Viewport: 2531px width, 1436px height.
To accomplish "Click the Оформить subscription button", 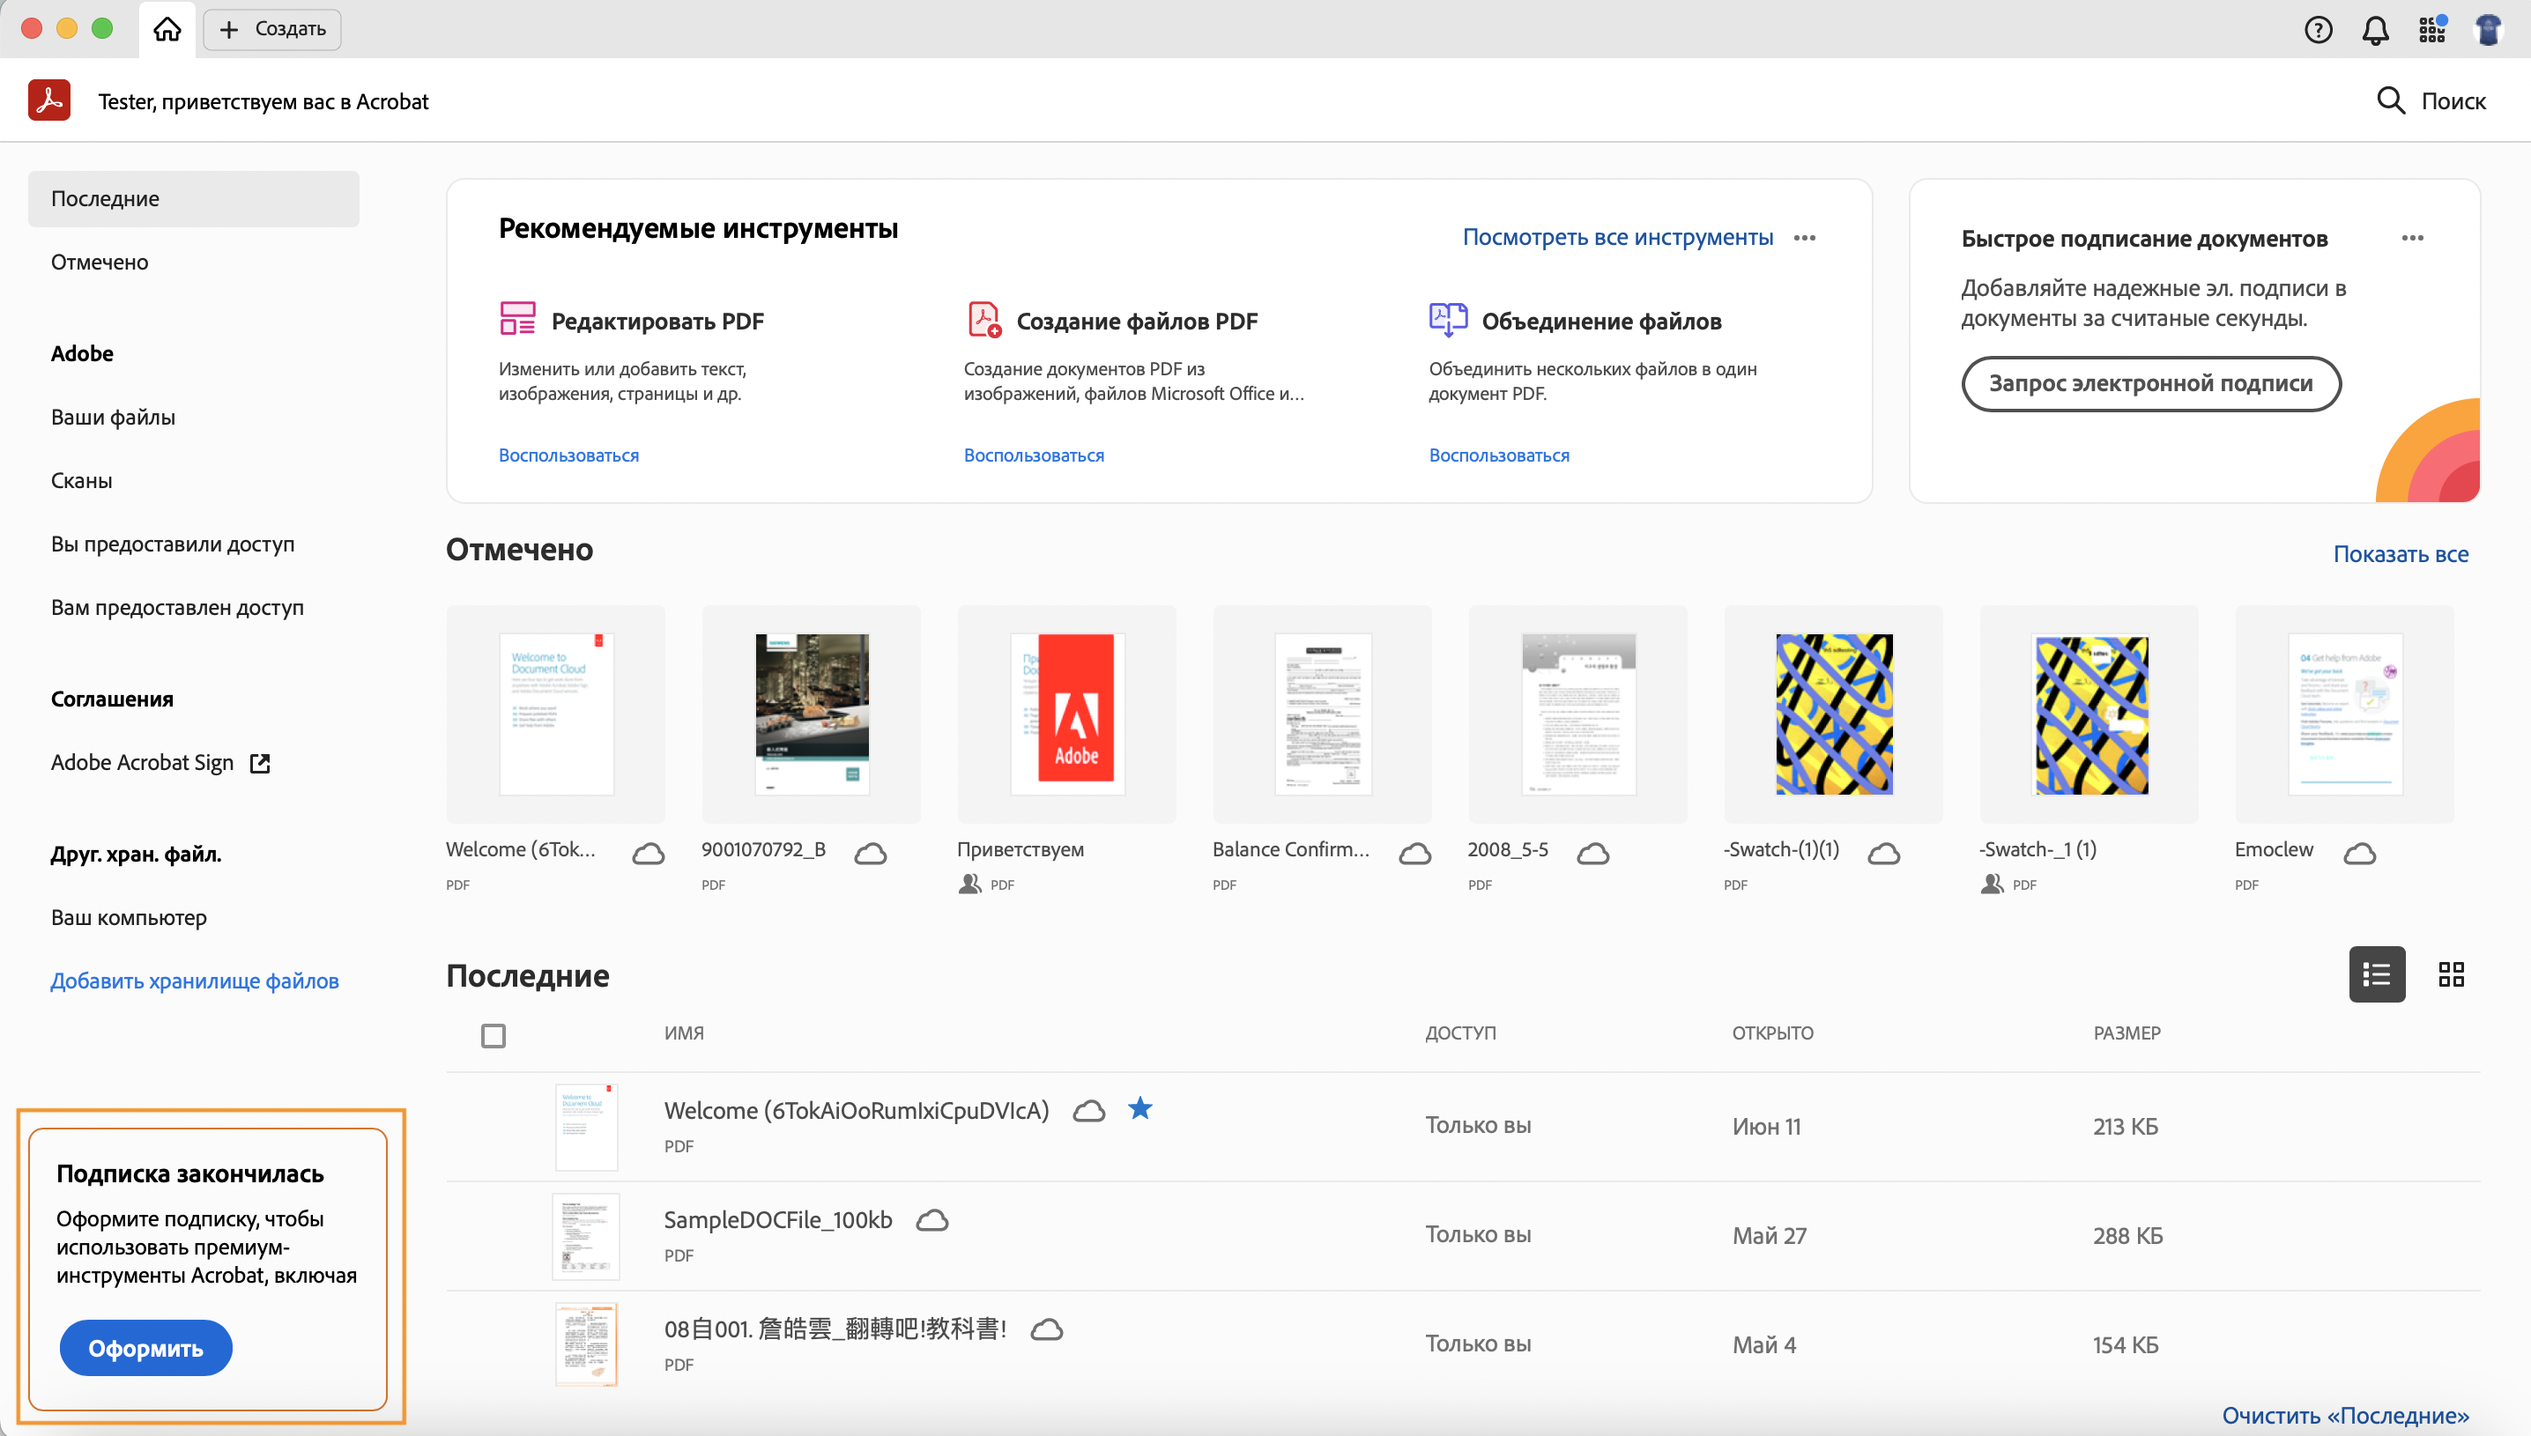I will tap(146, 1347).
